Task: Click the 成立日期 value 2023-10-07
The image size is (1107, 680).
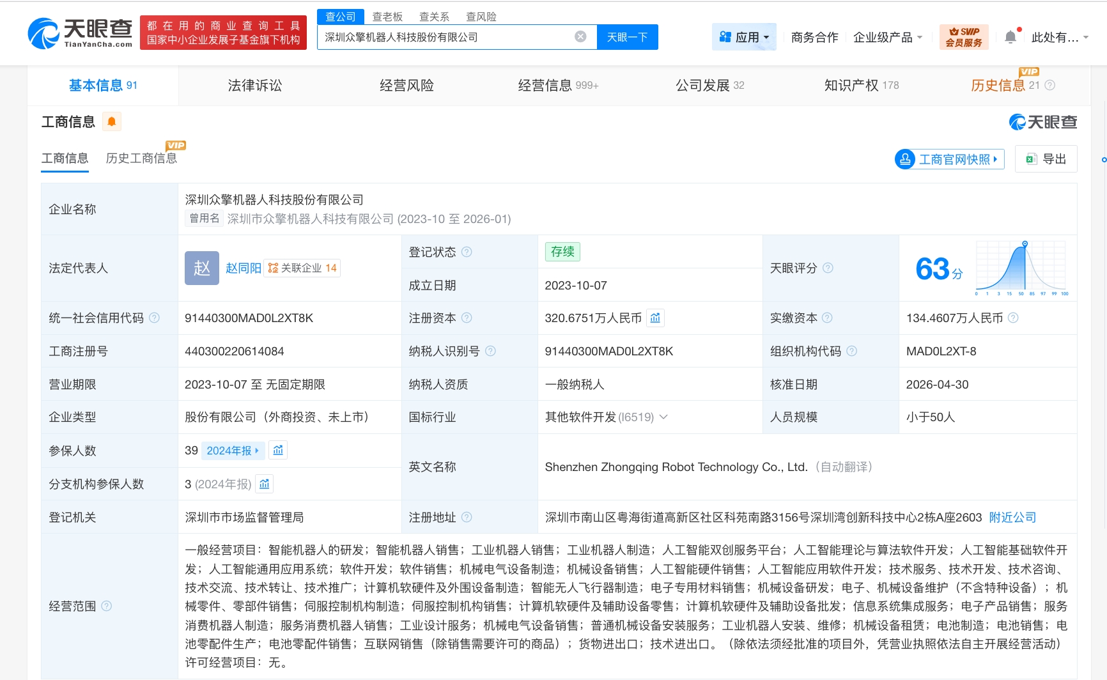Action: 576,285
